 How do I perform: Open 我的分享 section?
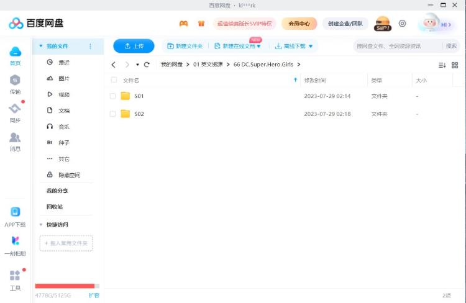[x=57, y=191]
